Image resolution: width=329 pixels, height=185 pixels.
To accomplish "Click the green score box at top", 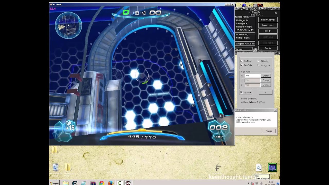I will [x=126, y=12].
